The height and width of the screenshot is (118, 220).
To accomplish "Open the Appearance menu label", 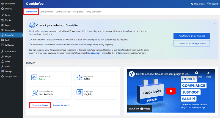I will pyautogui.click(x=10, y=51).
